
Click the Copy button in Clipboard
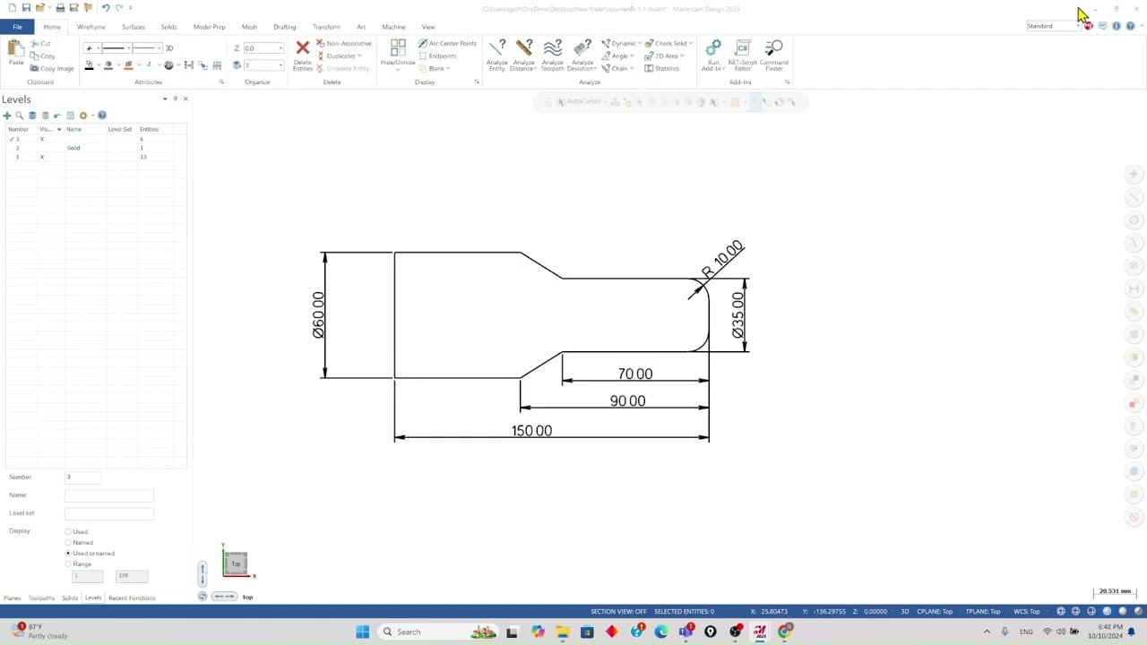(x=43, y=56)
